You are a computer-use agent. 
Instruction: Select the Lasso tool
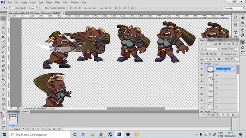click(x=3, y=28)
